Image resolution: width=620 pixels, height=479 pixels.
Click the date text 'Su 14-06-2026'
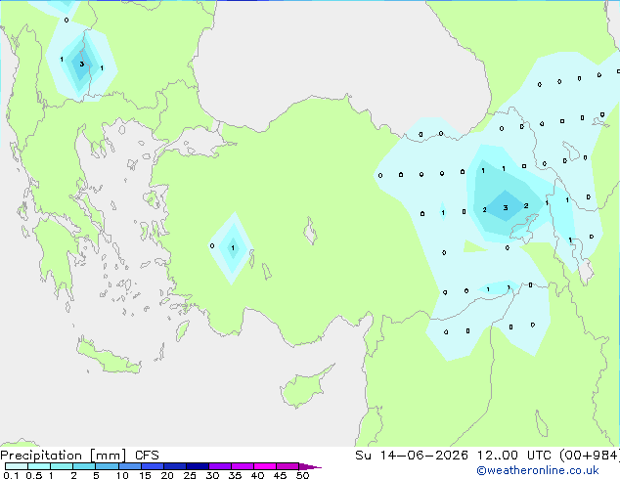click(x=412, y=456)
